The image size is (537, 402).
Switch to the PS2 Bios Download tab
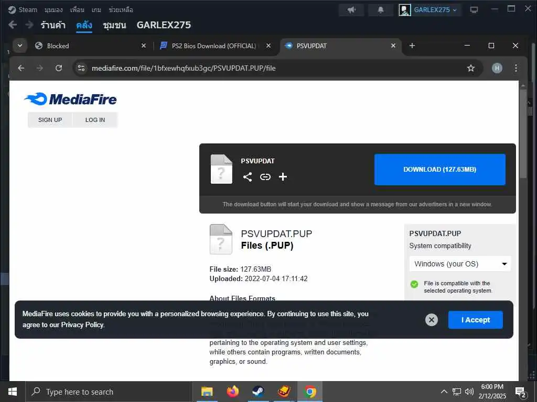coord(214,46)
